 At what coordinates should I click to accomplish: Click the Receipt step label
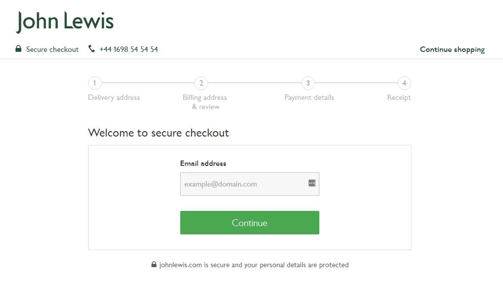[399, 97]
